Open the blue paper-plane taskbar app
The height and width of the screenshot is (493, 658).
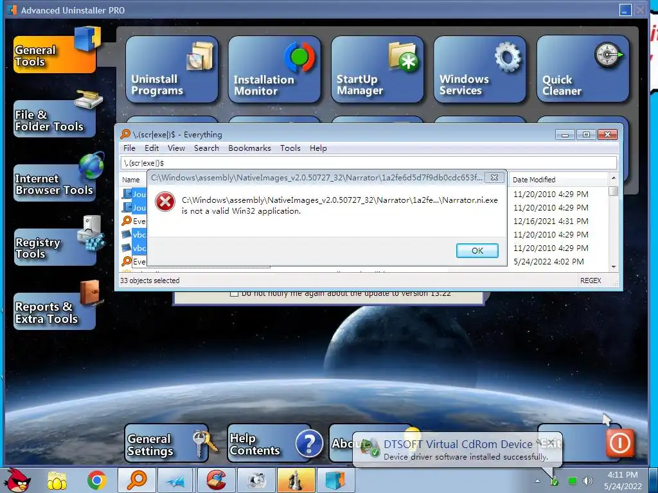click(x=176, y=480)
